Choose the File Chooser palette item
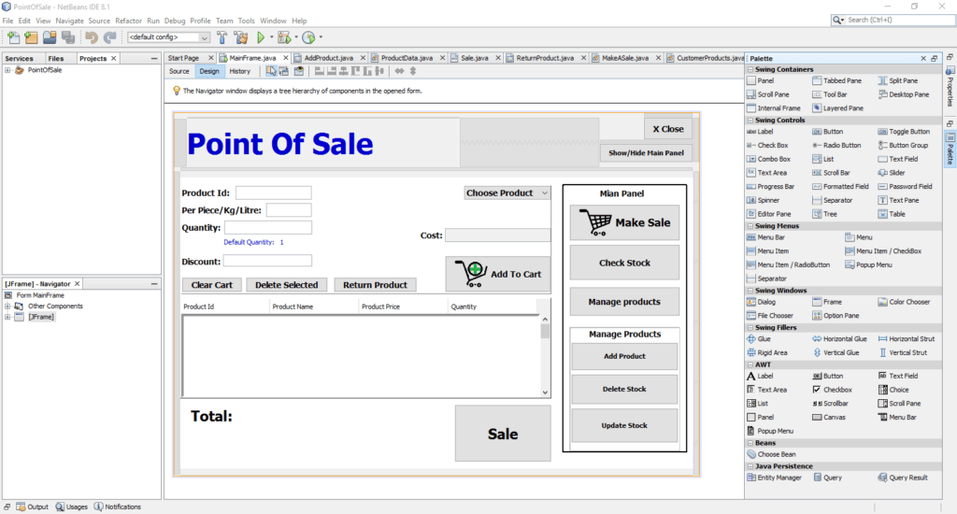The width and height of the screenshot is (957, 514). coord(770,316)
